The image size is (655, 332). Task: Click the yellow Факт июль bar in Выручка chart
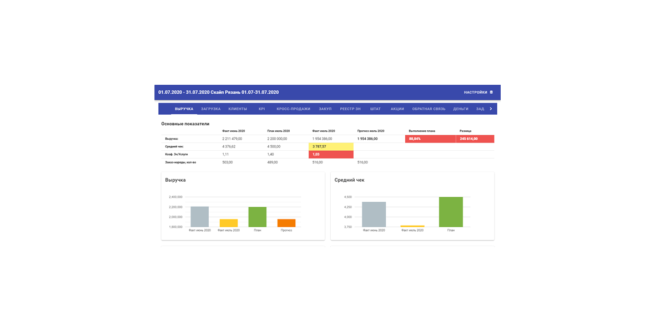pyautogui.click(x=229, y=223)
